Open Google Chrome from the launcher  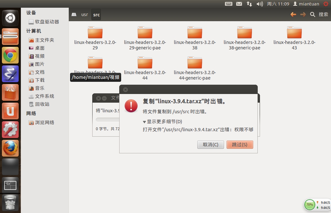click(10, 55)
